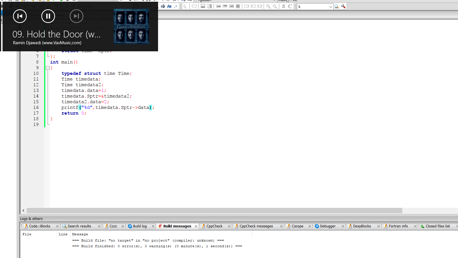This screenshot has height=258, width=458.
Task: Click the Game of Thrones album art
Action: 131,26
